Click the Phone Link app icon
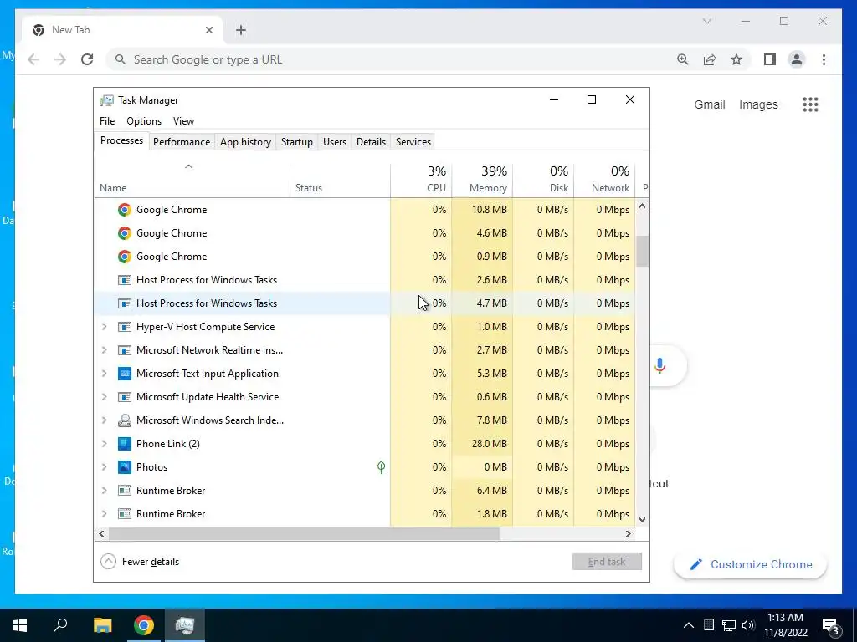This screenshot has height=642, width=857. [x=125, y=444]
